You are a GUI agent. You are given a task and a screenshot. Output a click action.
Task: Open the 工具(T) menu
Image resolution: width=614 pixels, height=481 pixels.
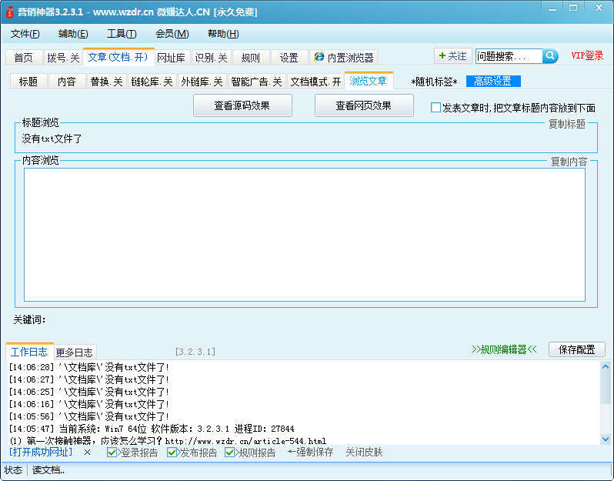(x=122, y=34)
